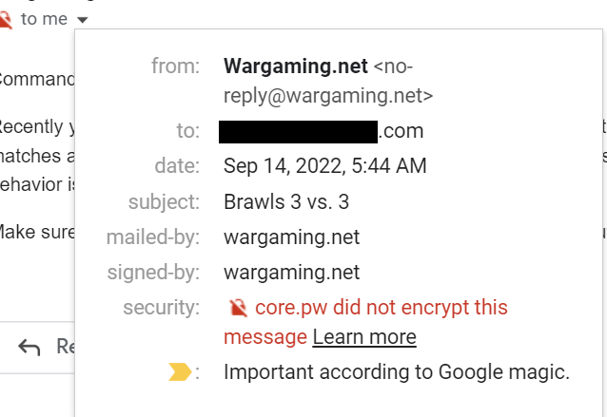This screenshot has width=607, height=417.
Task: Click the redacted recipient email address
Action: (298, 131)
